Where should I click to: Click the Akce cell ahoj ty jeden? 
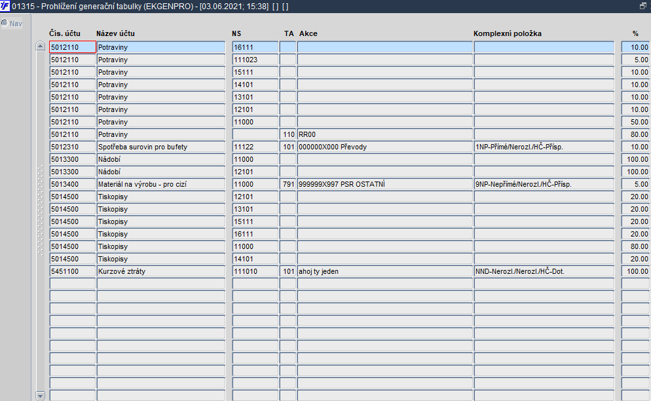[x=385, y=271]
